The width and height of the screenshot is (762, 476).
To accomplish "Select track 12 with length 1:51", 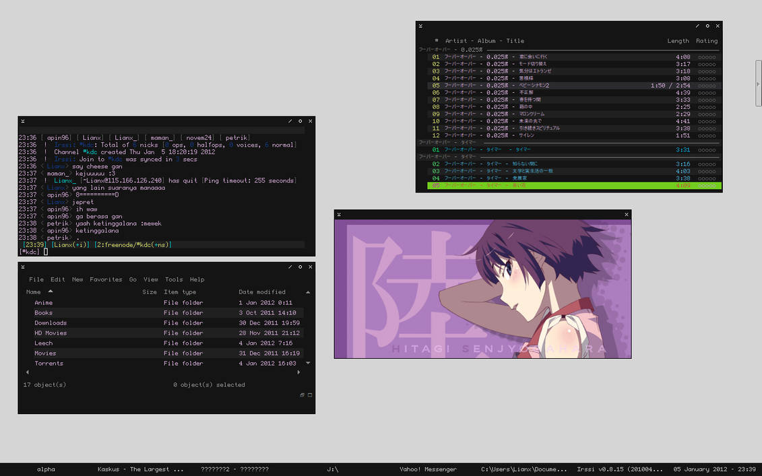I will (575, 135).
